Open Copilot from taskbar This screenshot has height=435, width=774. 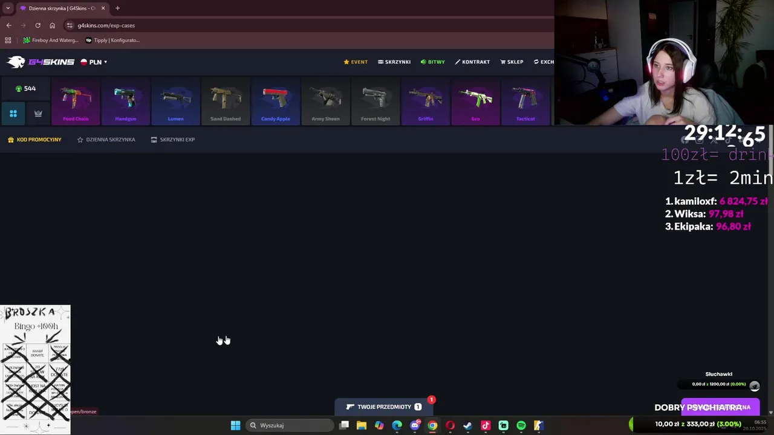[x=379, y=425]
